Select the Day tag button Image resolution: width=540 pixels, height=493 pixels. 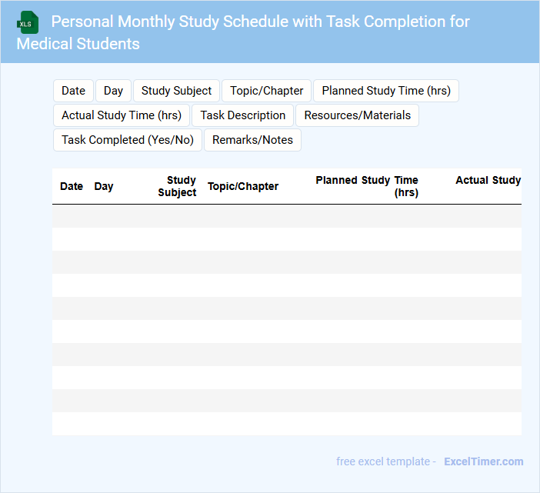coord(113,91)
